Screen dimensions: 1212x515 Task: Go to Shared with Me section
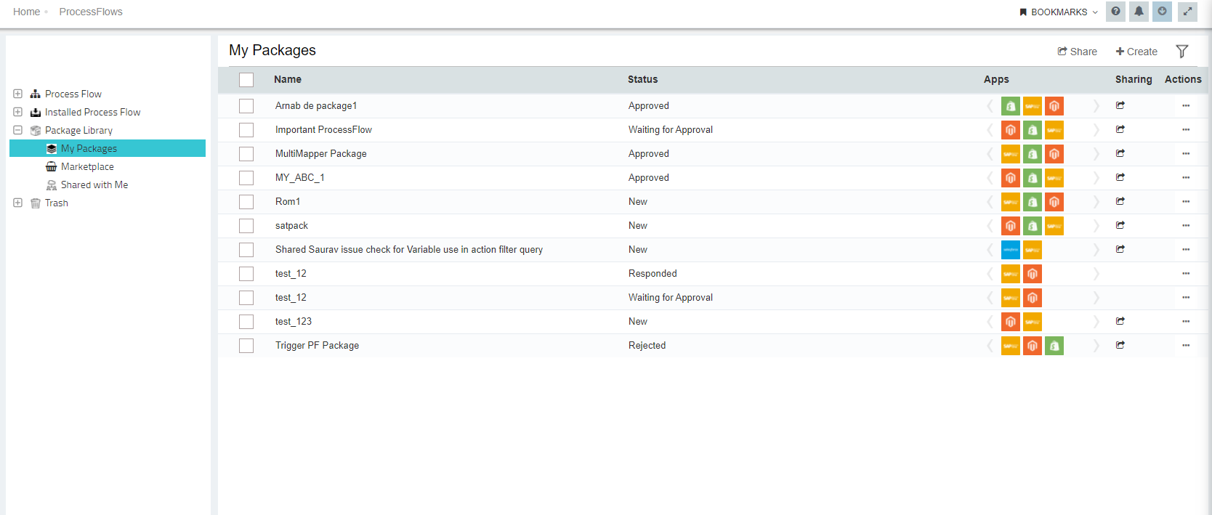(94, 184)
